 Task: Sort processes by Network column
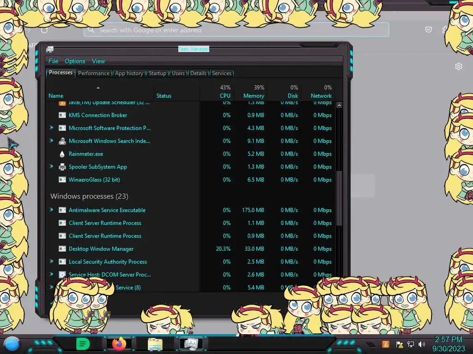tap(318, 92)
